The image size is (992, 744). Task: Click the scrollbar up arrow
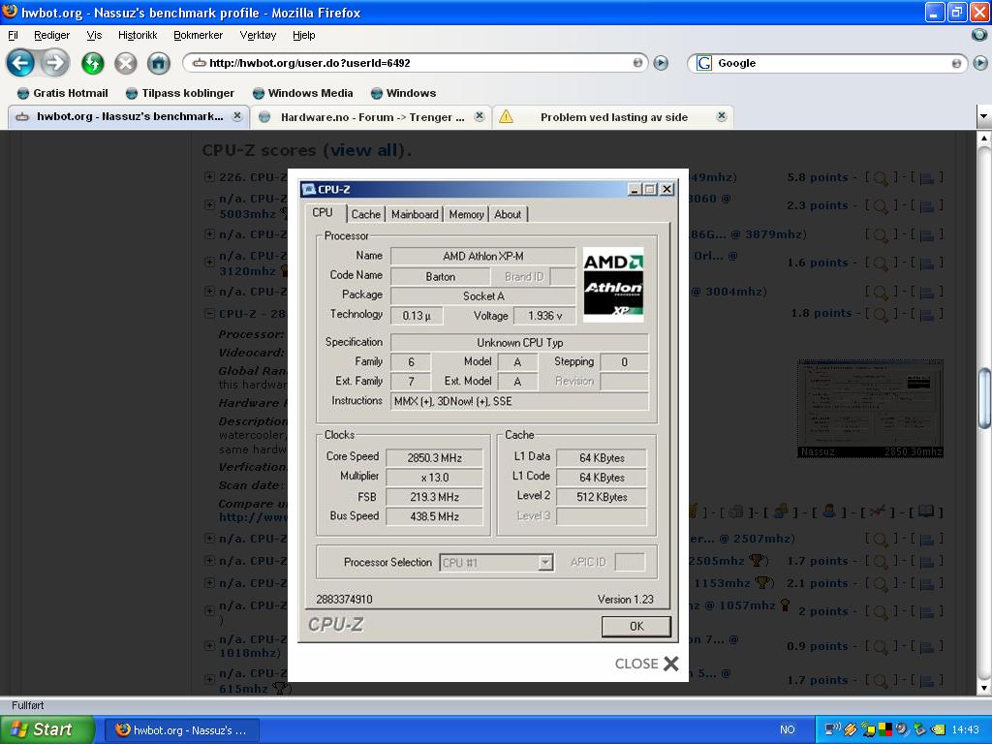click(x=984, y=138)
